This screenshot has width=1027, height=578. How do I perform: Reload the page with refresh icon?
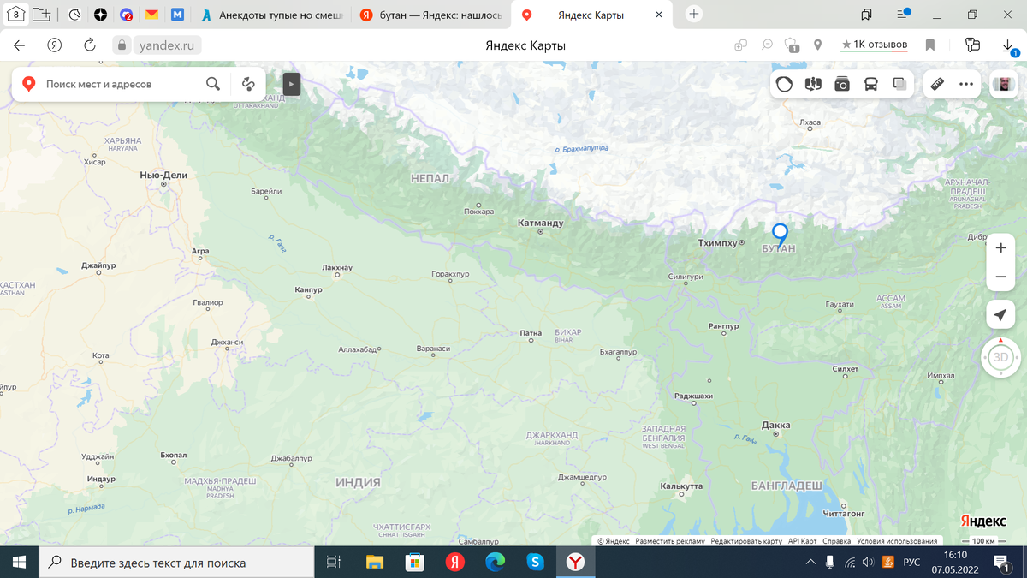pyautogui.click(x=89, y=45)
